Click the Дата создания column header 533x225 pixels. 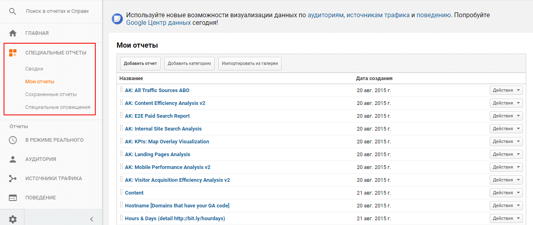pos(374,78)
